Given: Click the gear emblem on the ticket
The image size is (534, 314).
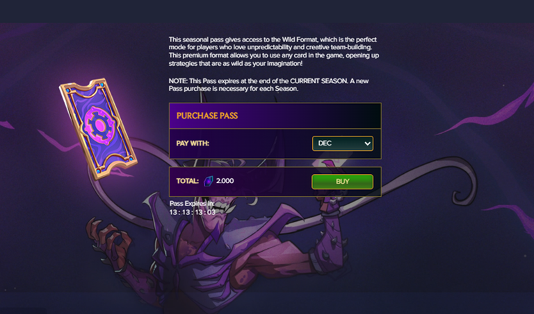Looking at the screenshot, I should point(99,126).
